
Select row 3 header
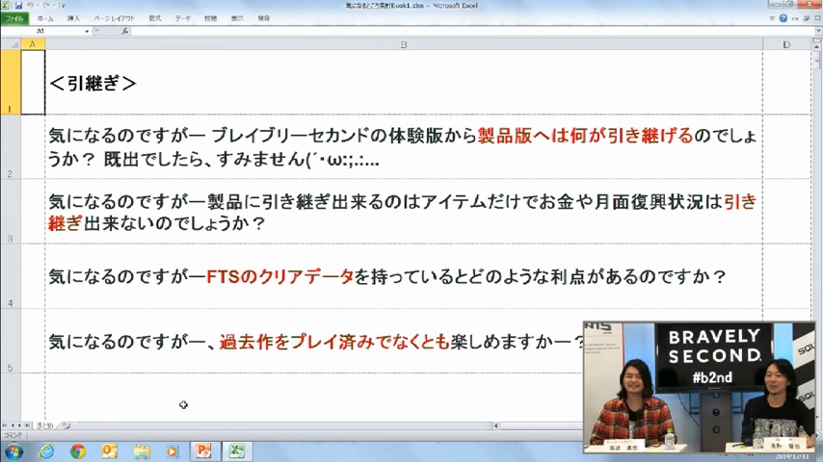[x=11, y=212]
